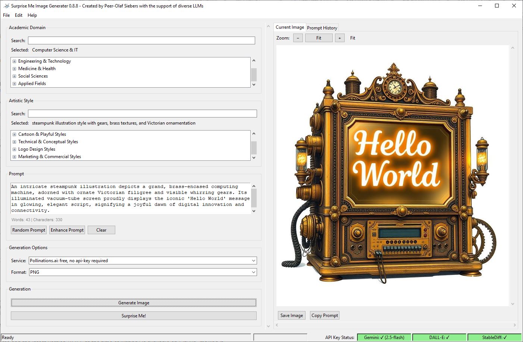Expand the Cartoon & Playful Styles node
The height and width of the screenshot is (342, 523).
pyautogui.click(x=14, y=134)
